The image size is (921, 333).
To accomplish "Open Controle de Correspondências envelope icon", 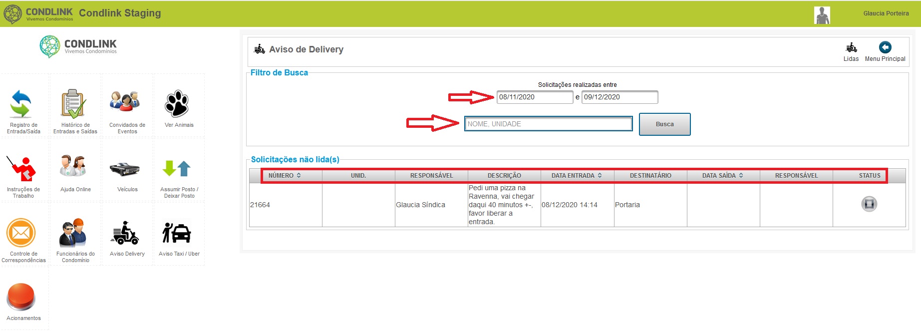I will tap(21, 233).
